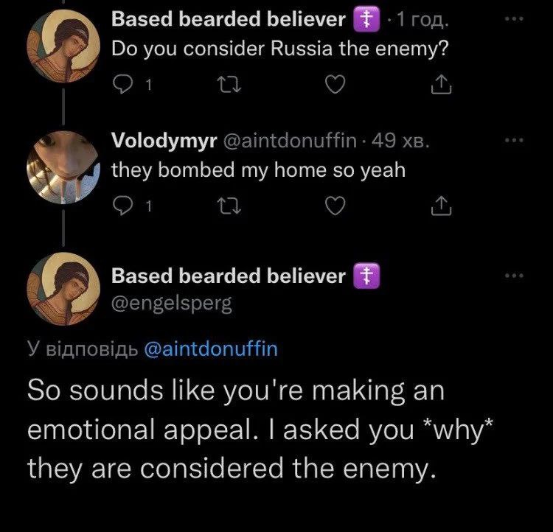
Task: Share the 'Do you consider Russia' tweet
Action: coord(439,86)
